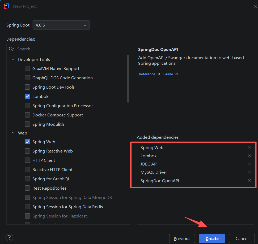Select SpringDoc OpenAPI in added dependencies
258x244 pixels.
(160, 181)
